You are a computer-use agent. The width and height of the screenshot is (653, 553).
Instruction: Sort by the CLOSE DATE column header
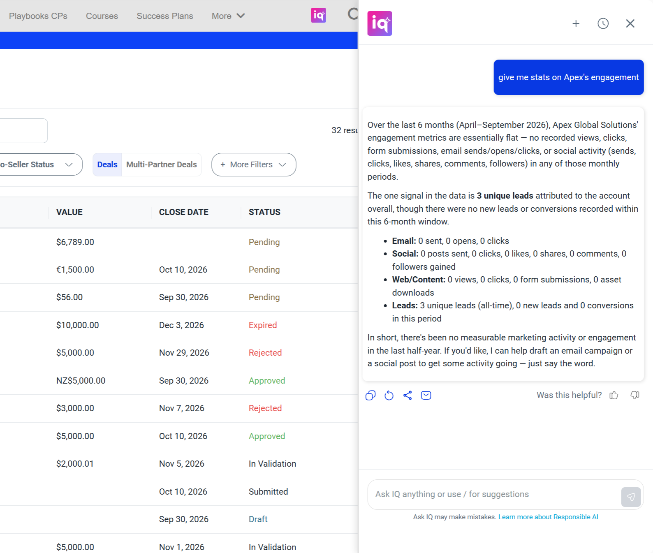click(x=184, y=212)
